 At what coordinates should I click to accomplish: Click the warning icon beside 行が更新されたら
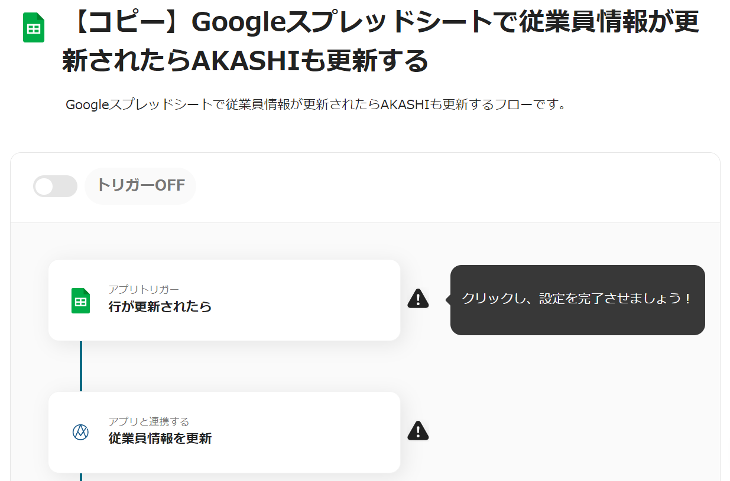418,299
